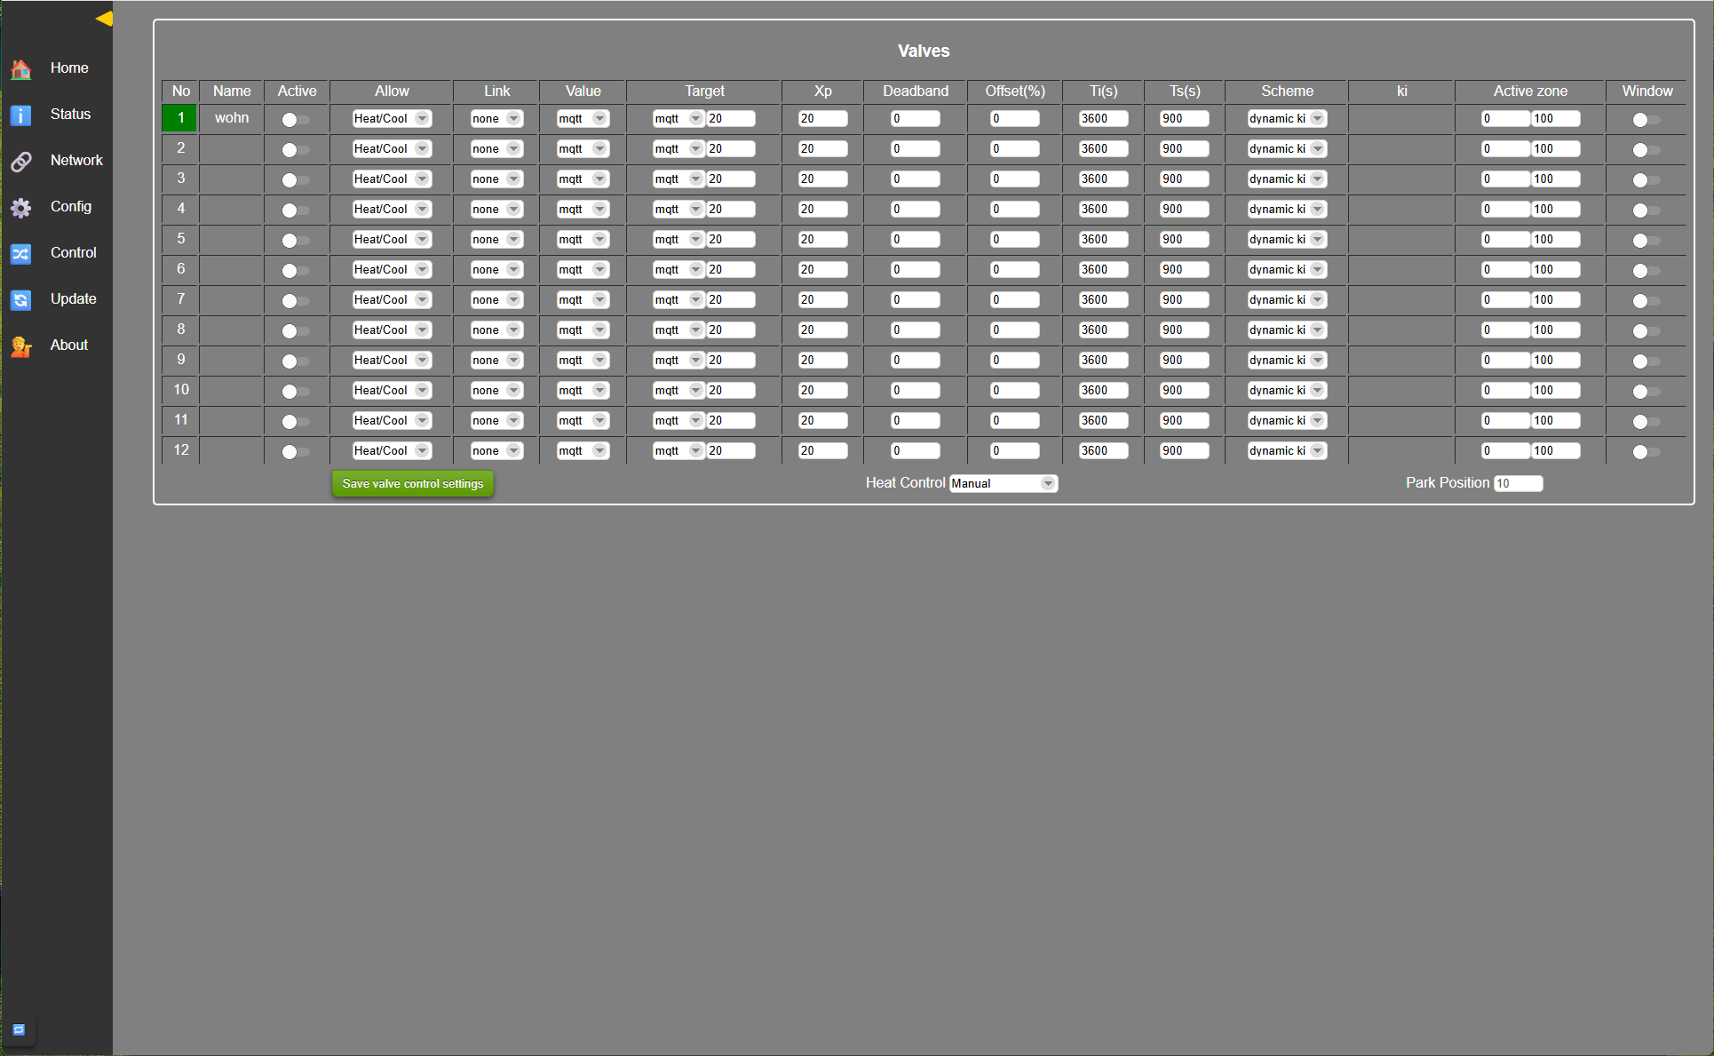Image resolution: width=1714 pixels, height=1056 pixels.
Task: Click the Config gear icon
Action: [x=21, y=207]
